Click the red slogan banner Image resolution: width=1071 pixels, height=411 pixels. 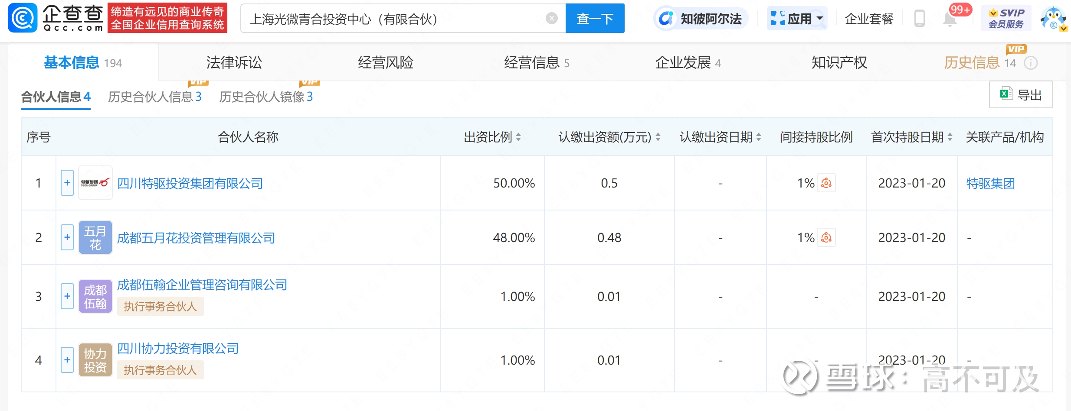[x=167, y=18]
